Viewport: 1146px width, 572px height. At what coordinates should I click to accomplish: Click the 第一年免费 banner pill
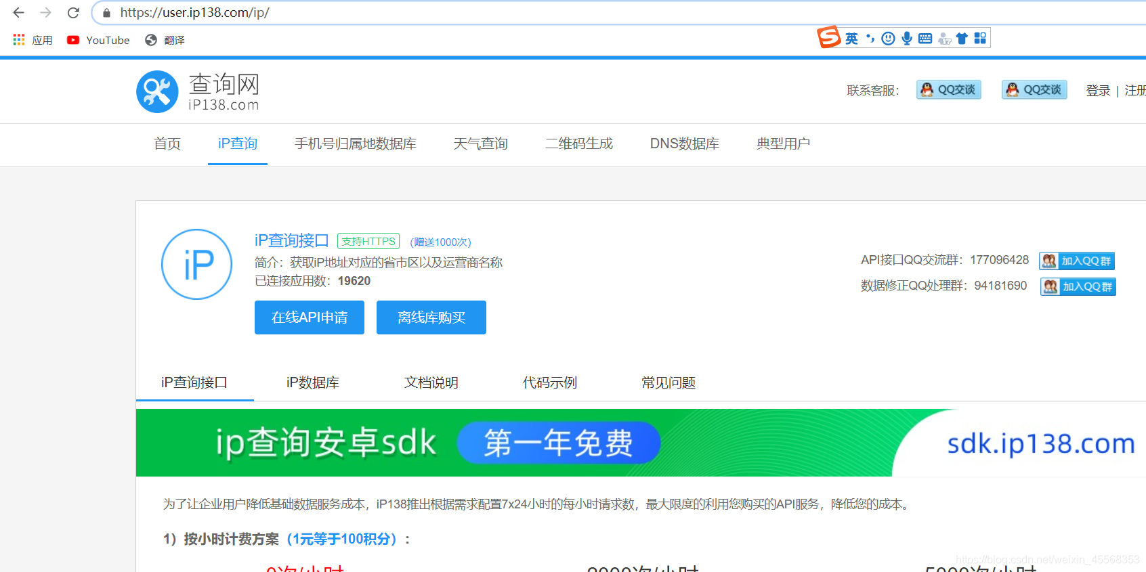pos(559,443)
